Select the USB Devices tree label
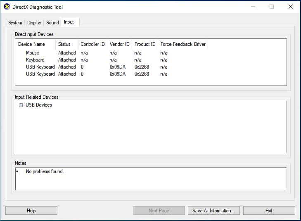 pos(39,105)
